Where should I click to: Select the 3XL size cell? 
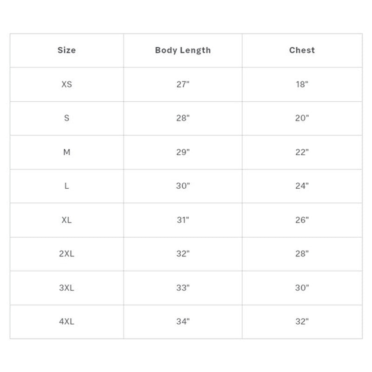pyautogui.click(x=66, y=288)
